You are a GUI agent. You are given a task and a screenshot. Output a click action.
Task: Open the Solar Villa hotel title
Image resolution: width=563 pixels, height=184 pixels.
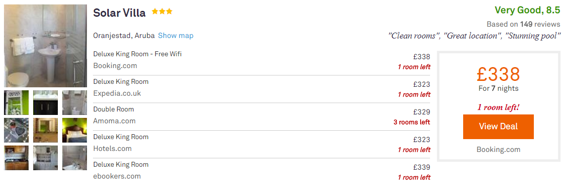click(119, 13)
